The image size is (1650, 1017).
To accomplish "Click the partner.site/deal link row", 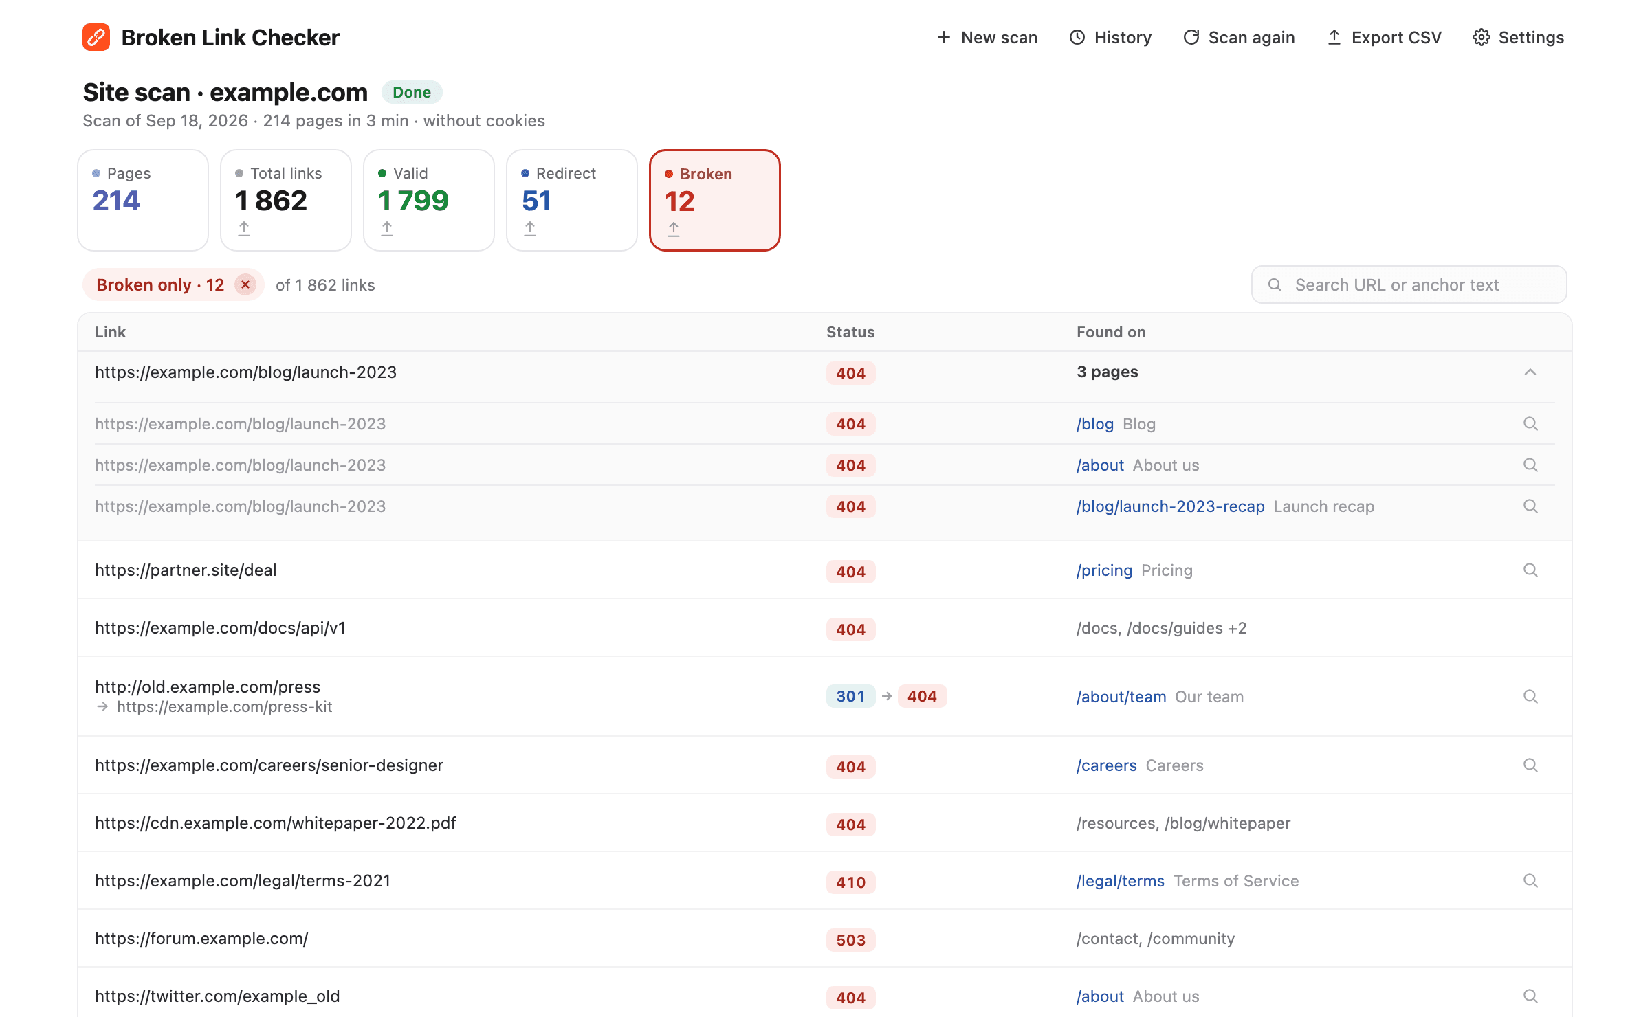I will pyautogui.click(x=825, y=570).
